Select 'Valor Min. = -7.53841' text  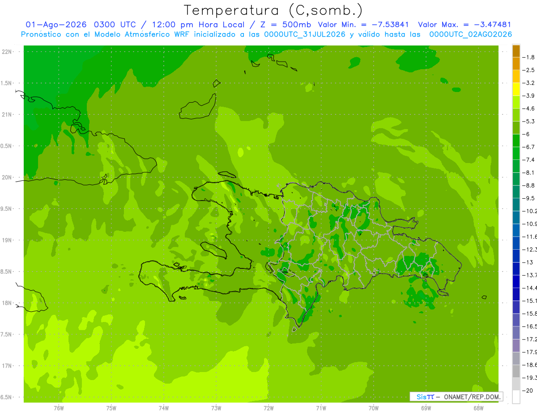363,25
